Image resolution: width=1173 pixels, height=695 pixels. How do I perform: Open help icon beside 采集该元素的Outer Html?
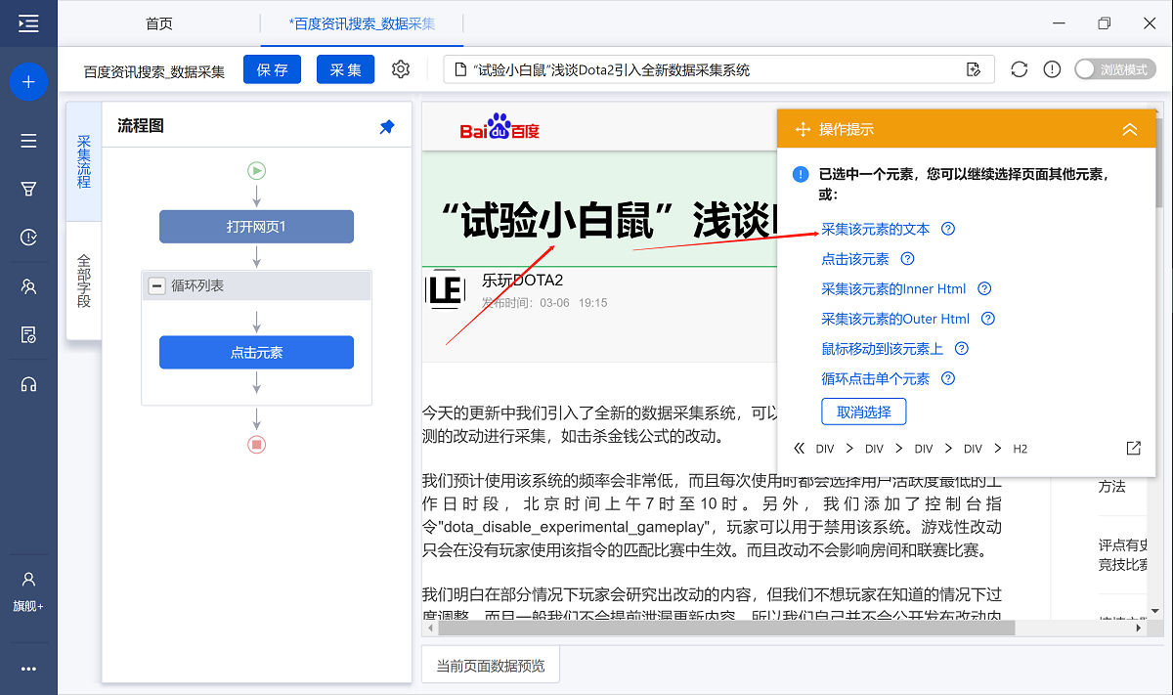pos(988,319)
